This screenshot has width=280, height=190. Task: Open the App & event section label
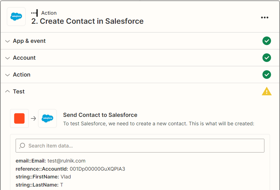click(x=29, y=41)
